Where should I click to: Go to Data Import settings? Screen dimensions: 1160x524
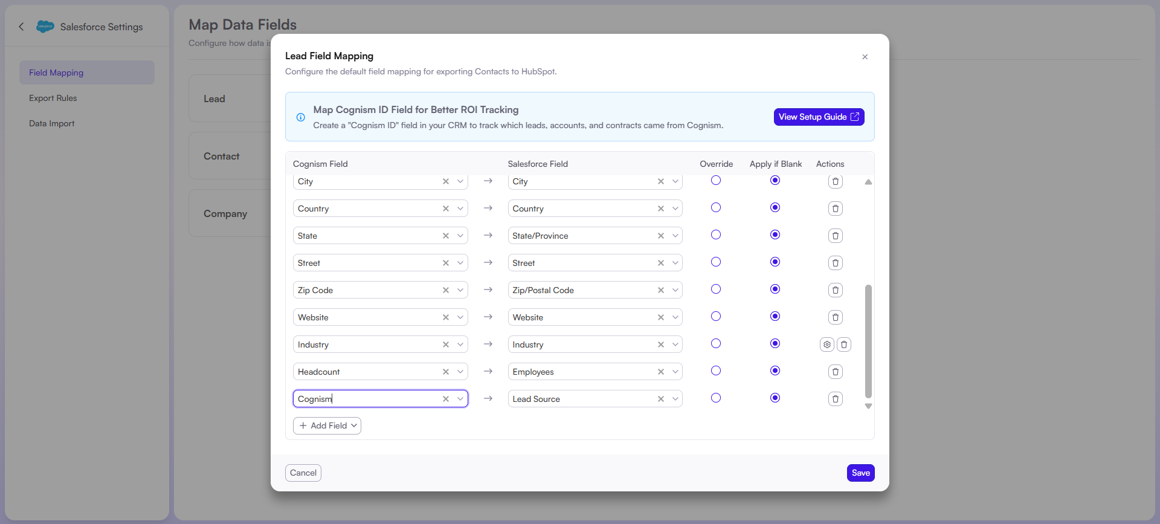(x=52, y=123)
